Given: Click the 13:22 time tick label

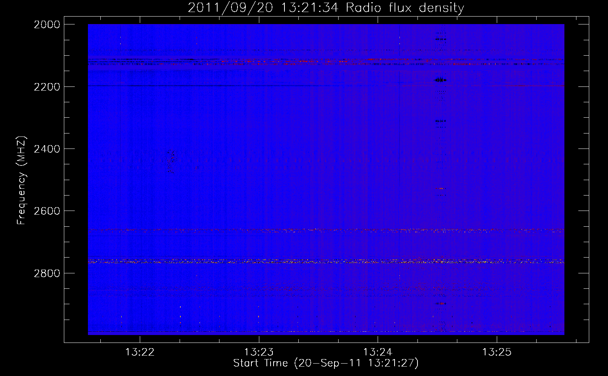Looking at the screenshot, I should 140,352.
